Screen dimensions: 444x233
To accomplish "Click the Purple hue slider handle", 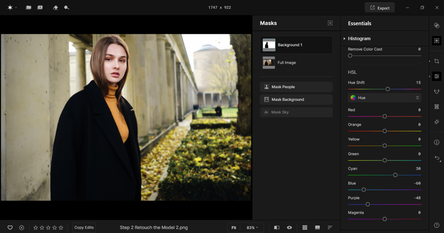I will point(367,204).
